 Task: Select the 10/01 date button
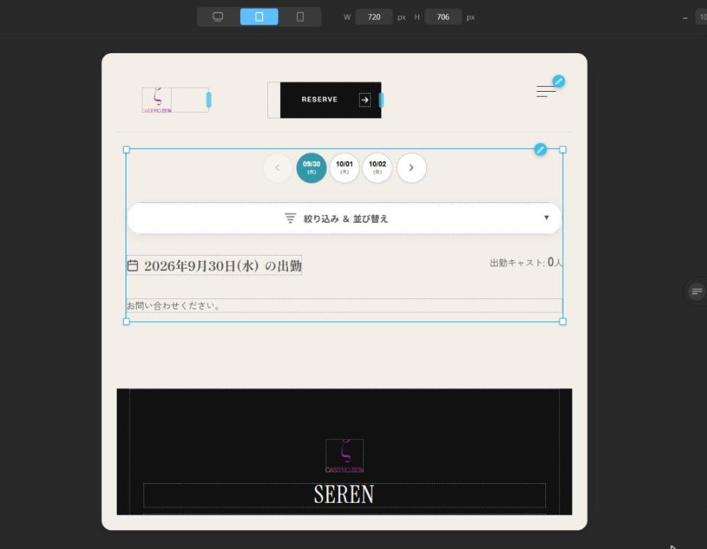[x=344, y=168]
